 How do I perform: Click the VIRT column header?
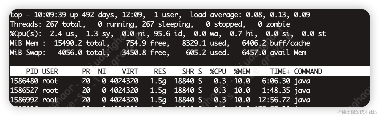tap(130, 72)
